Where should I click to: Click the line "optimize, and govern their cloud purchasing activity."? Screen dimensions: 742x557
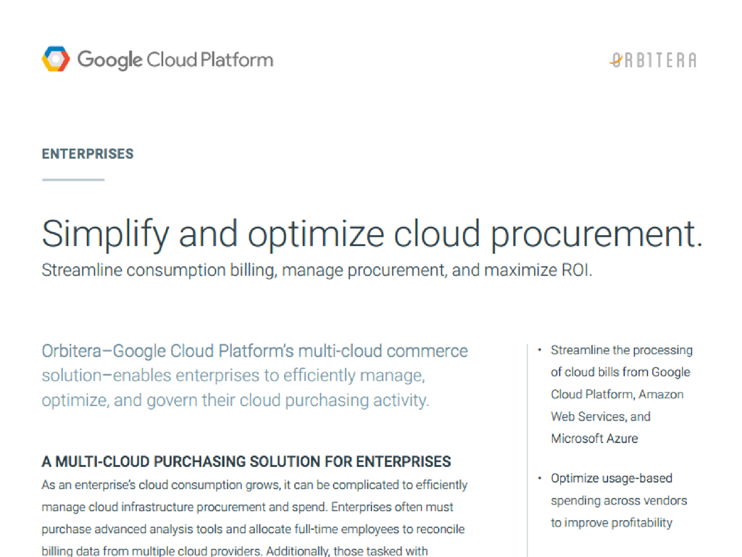[235, 400]
